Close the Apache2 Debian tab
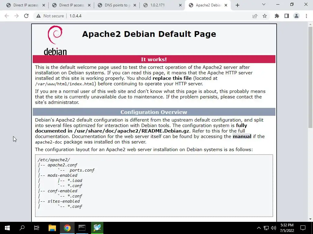313x234 pixels. (226, 5)
